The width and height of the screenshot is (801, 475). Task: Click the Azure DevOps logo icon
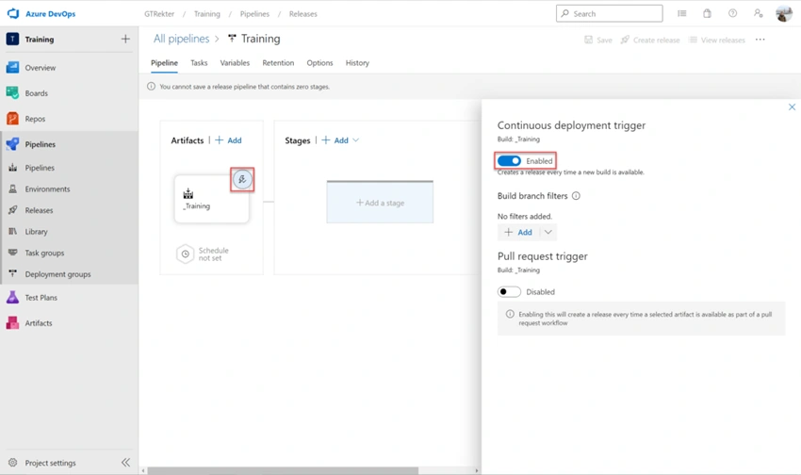[13, 13]
